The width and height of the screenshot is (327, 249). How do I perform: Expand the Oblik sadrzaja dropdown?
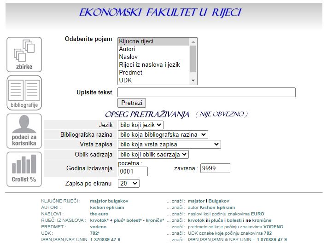pyautogui.click(x=153, y=155)
